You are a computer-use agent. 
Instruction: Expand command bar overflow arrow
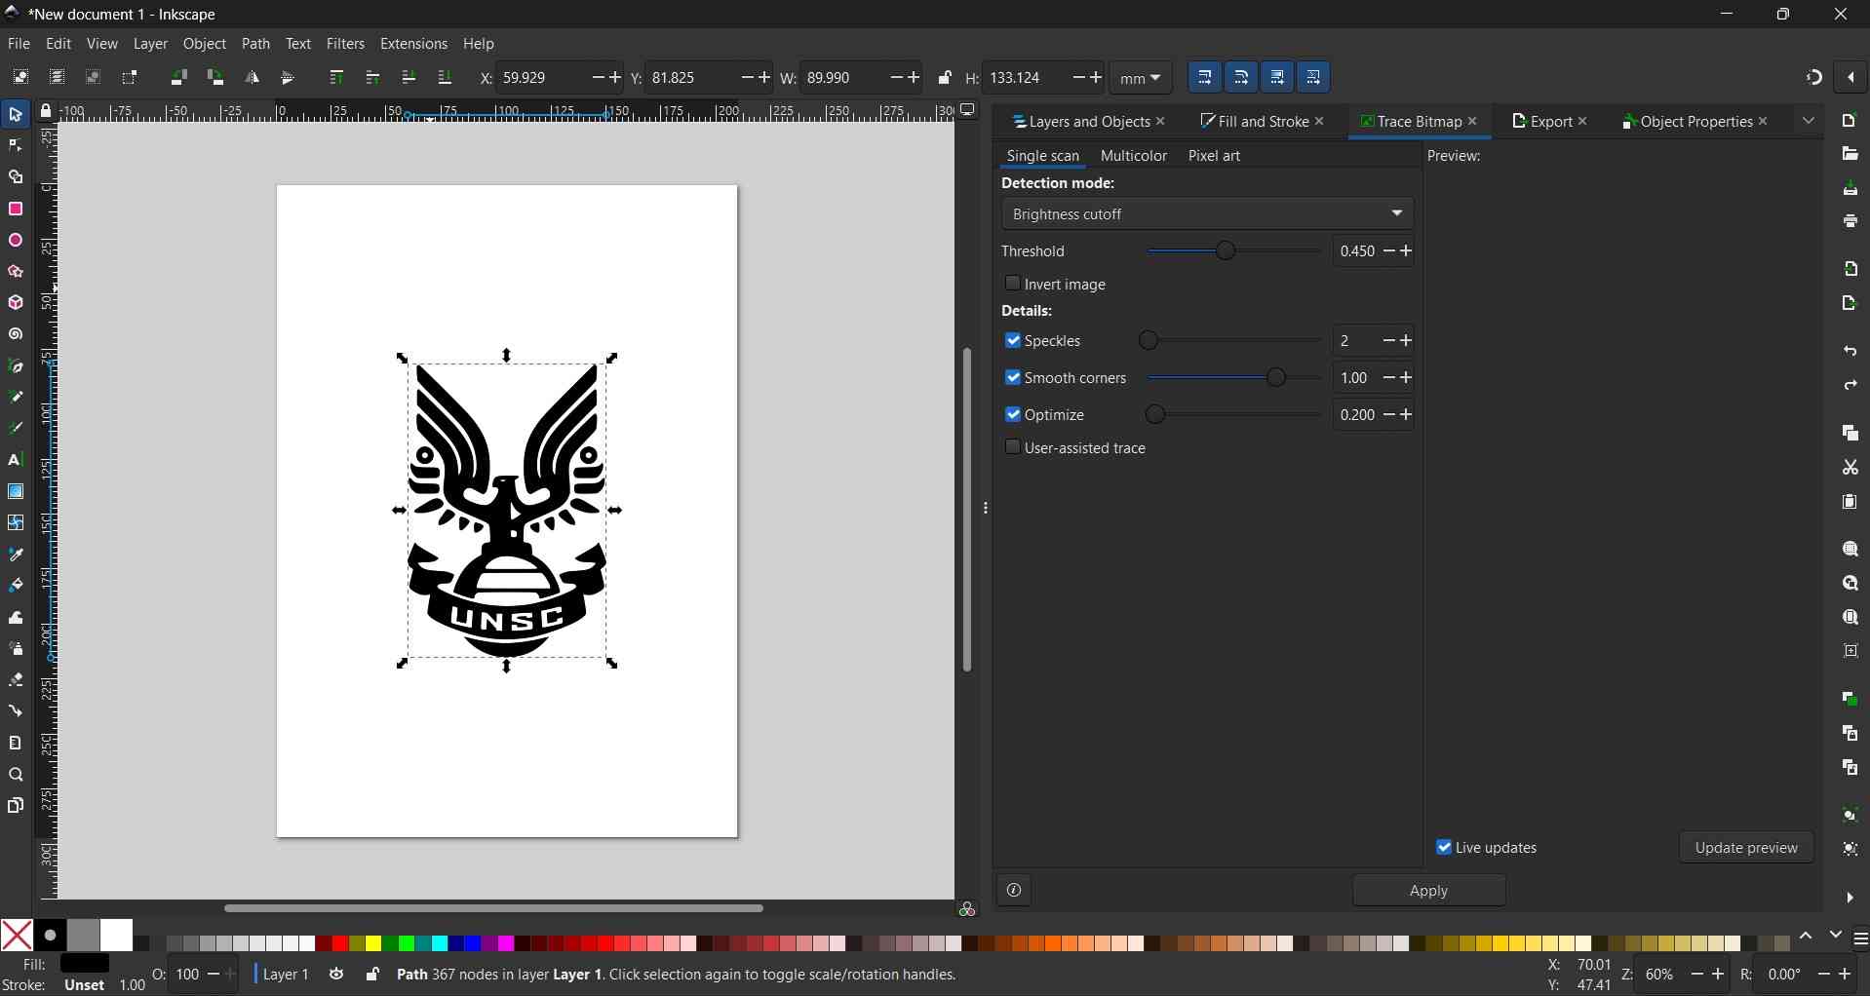point(1850,898)
